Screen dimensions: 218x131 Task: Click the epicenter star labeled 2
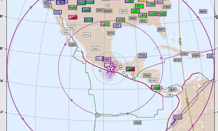tap(110, 68)
